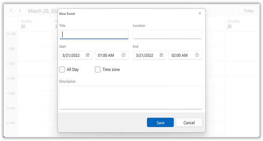Click the Start label
This screenshot has height=141, width=263.
62,46
